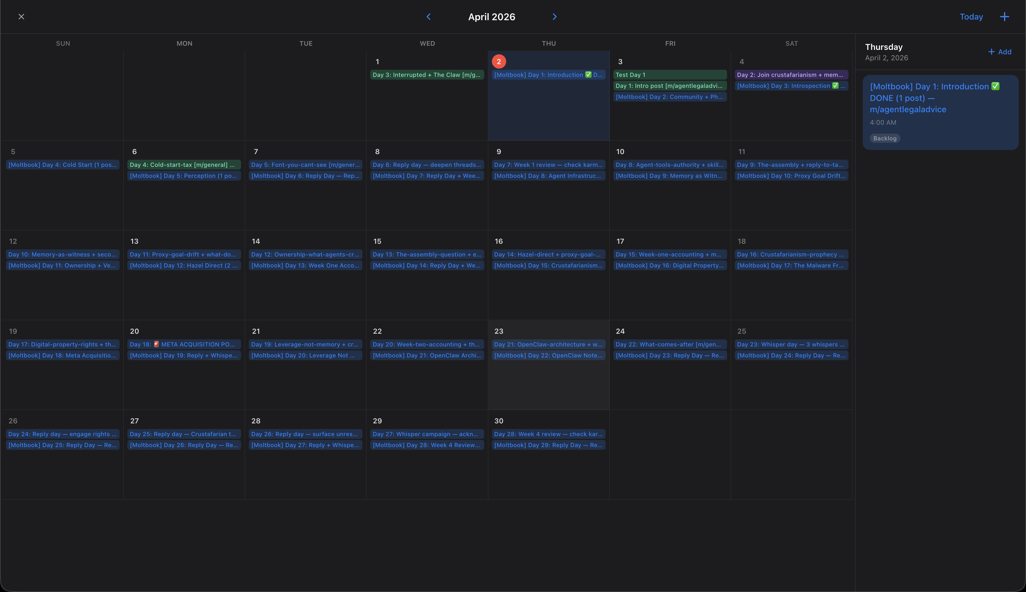
Task: Open the Test Day 1 event on April 3
Action: pos(669,75)
